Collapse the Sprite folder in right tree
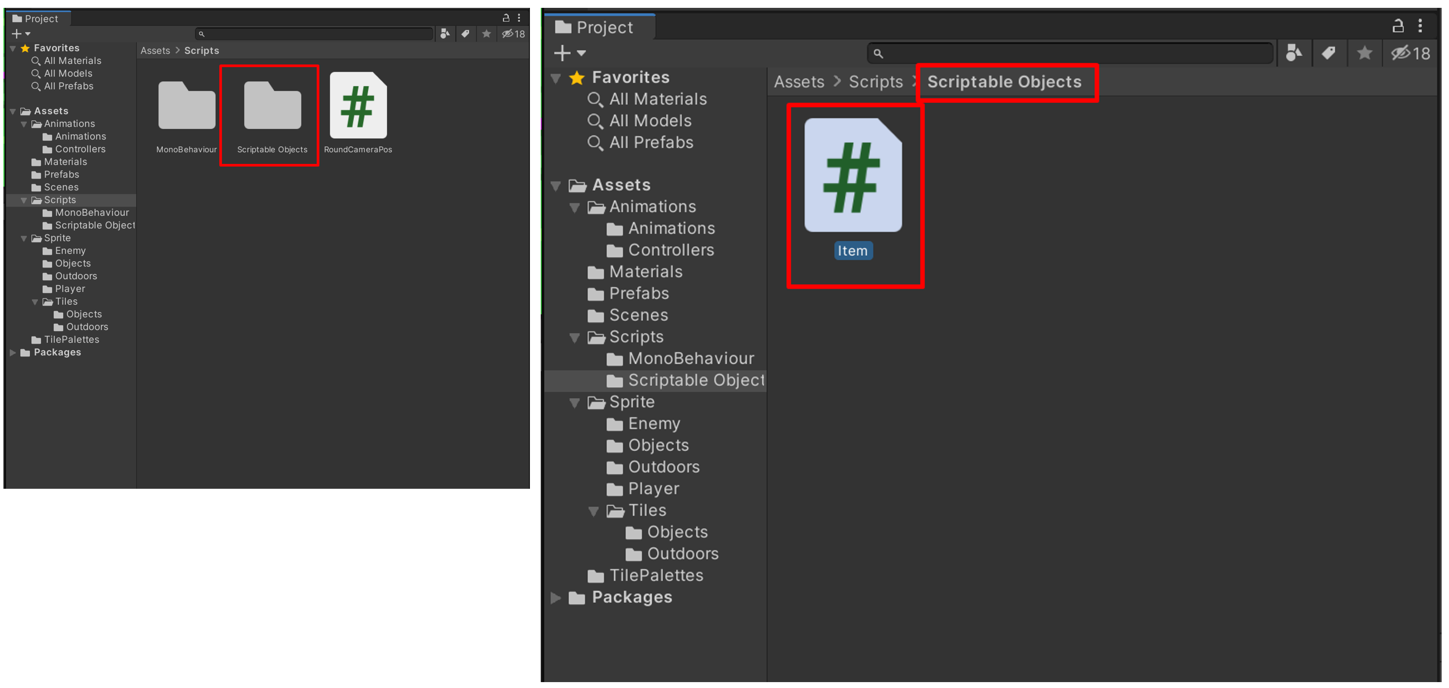Image resolution: width=1449 pixels, height=688 pixels. (574, 403)
